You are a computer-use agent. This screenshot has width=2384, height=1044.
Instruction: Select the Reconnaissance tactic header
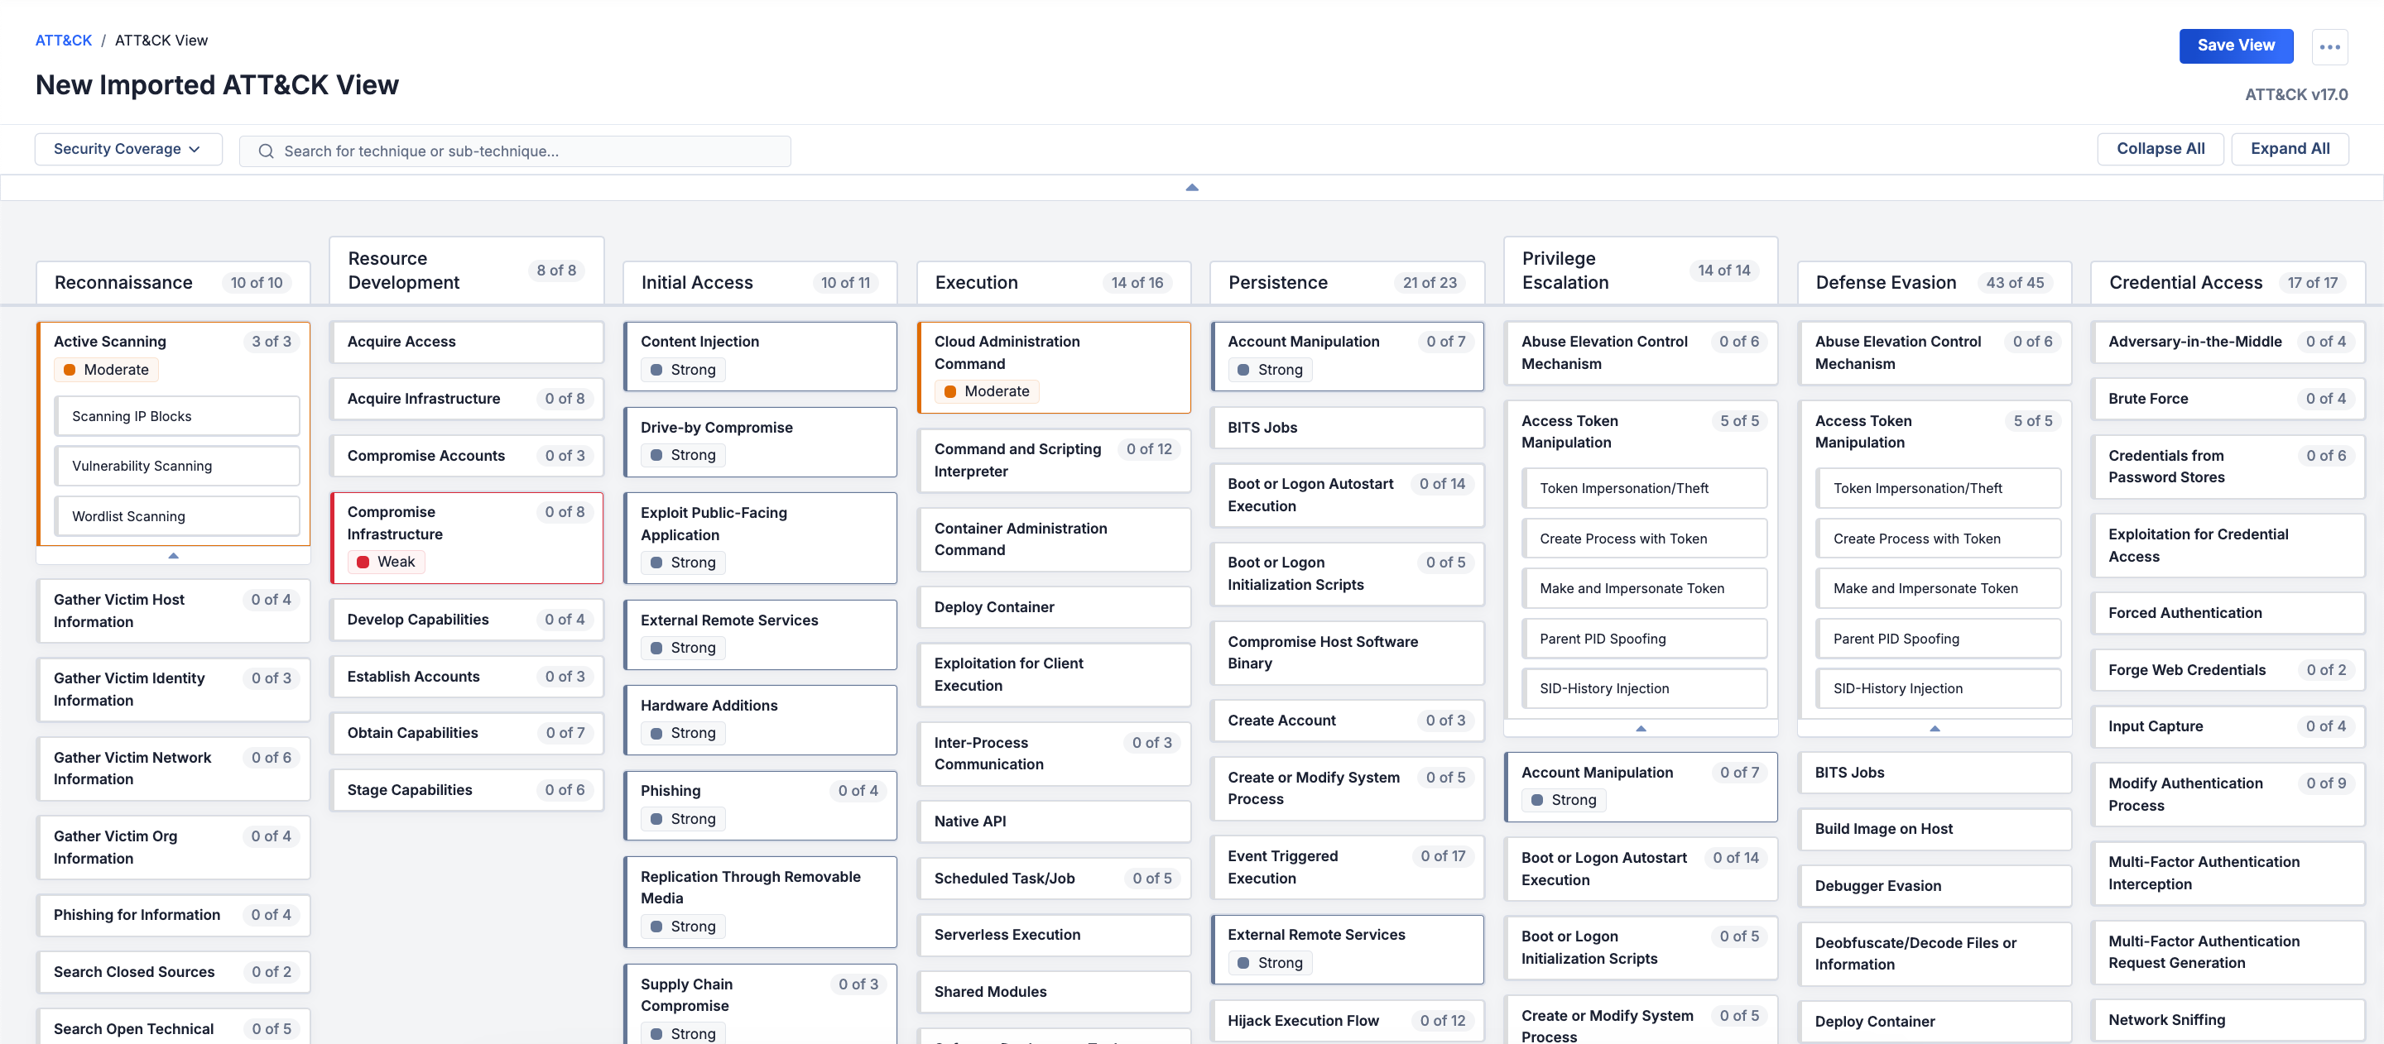point(123,283)
